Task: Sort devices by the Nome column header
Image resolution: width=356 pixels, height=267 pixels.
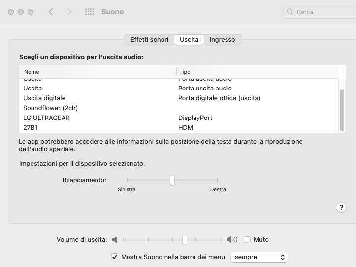Action: pyautogui.click(x=98, y=72)
